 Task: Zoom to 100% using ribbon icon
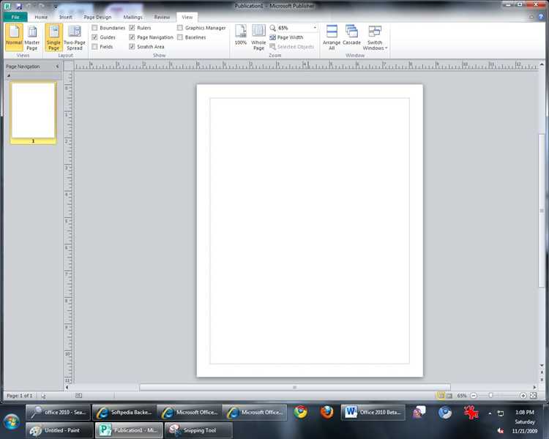point(241,34)
